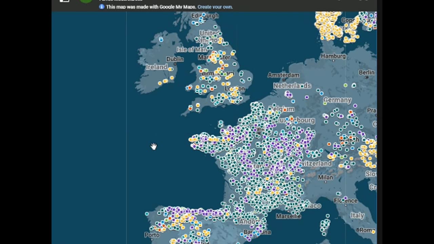Click the Isle of Man label

tap(192, 50)
